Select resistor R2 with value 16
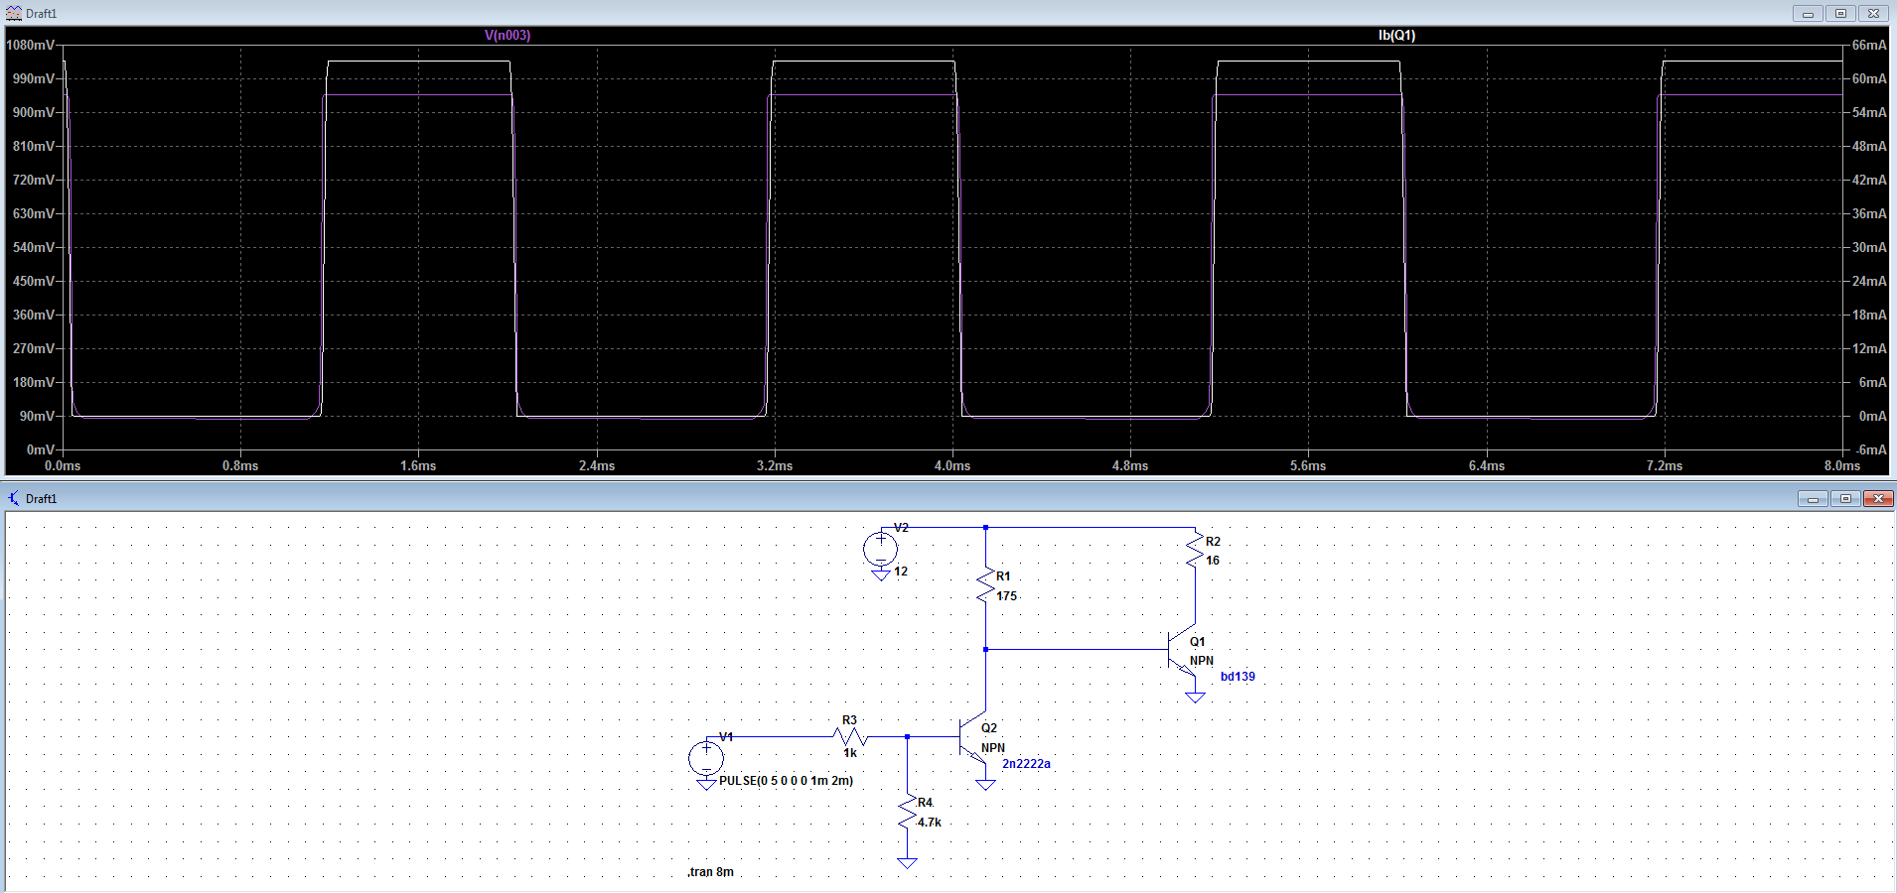The width and height of the screenshot is (1897, 893). tap(1195, 551)
